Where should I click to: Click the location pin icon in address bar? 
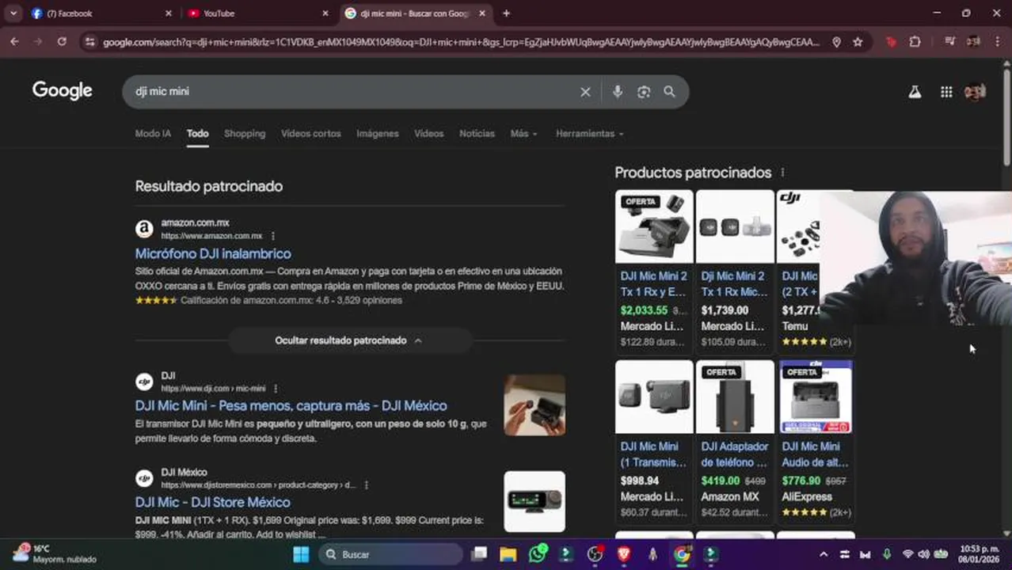click(836, 42)
